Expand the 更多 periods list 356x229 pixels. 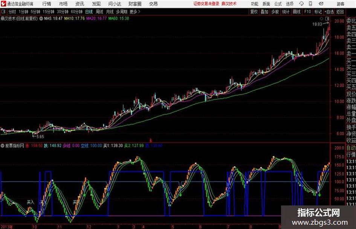click(x=135, y=12)
